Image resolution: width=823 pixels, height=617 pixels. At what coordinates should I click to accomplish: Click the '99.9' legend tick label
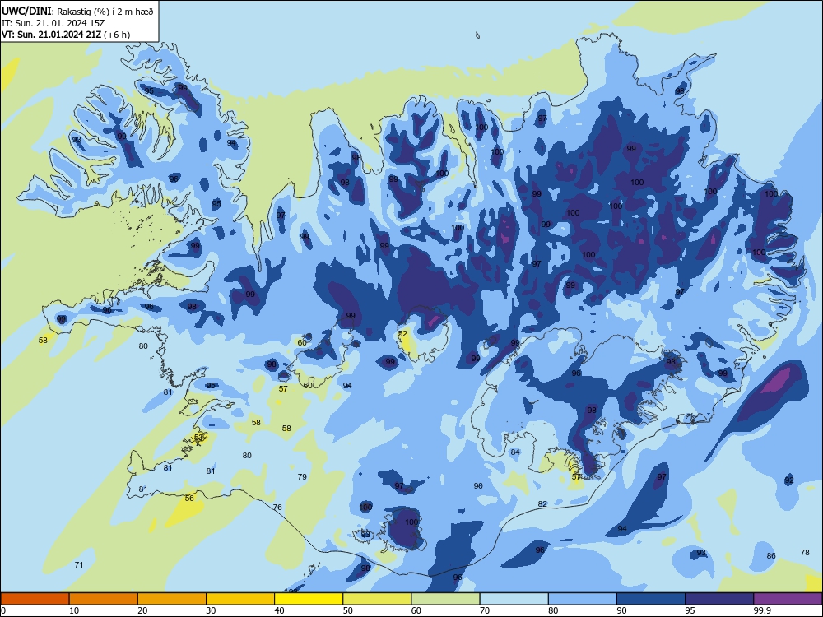click(x=761, y=610)
